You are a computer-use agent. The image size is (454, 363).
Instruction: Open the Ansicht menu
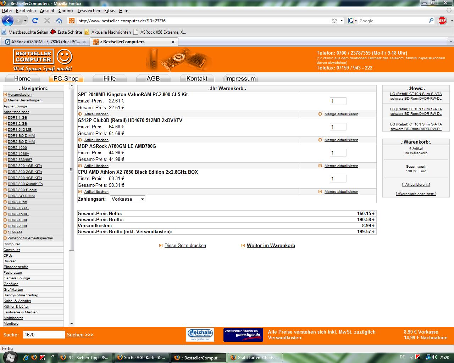[x=47, y=11]
